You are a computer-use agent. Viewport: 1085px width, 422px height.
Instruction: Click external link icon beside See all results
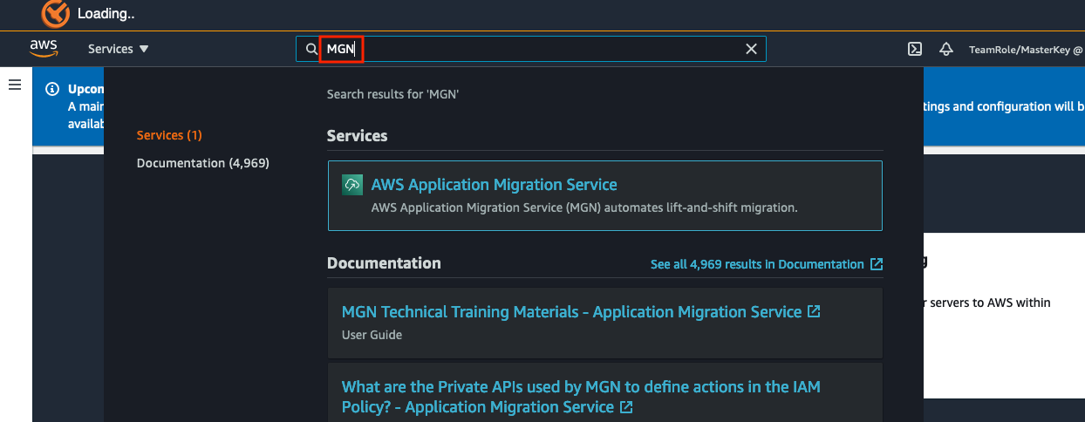pos(877,264)
